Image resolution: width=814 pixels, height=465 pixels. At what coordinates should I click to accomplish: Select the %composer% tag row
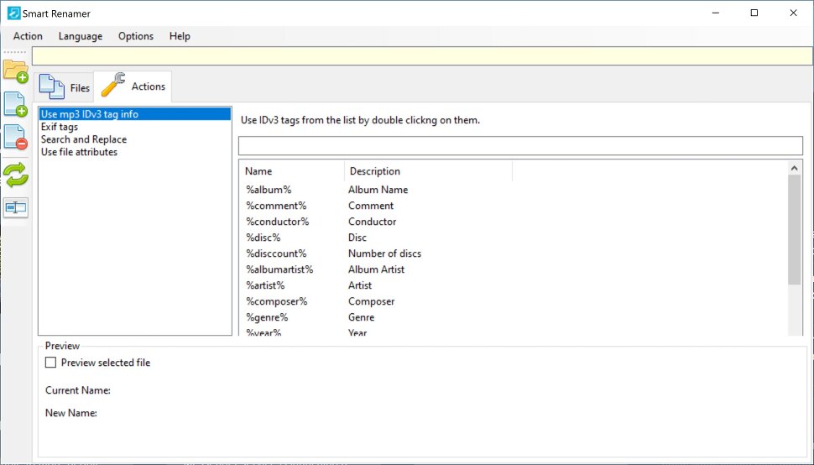point(513,301)
